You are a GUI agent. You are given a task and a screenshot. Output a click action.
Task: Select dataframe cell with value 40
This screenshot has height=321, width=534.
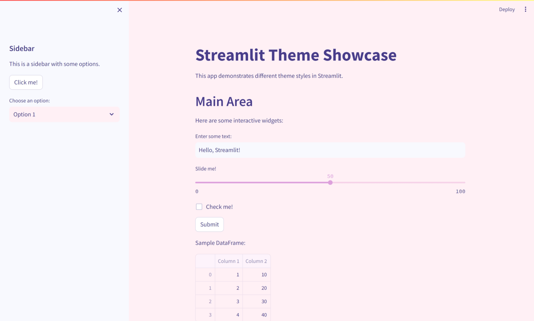click(x=257, y=315)
